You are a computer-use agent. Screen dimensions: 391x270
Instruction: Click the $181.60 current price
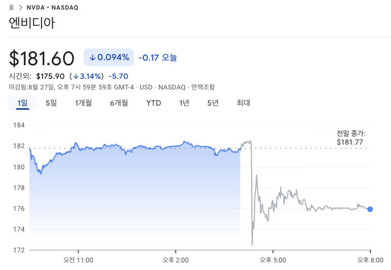[42, 59]
